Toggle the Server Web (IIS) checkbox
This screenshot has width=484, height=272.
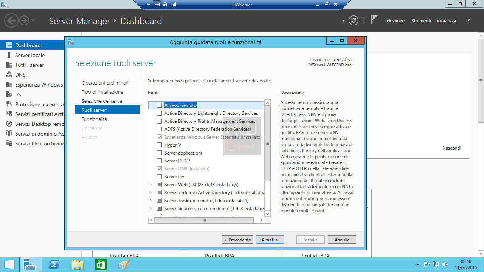(x=159, y=185)
